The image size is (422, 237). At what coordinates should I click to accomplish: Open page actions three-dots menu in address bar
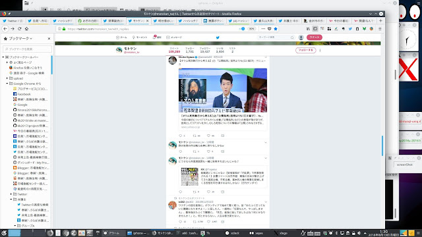coord(263,29)
